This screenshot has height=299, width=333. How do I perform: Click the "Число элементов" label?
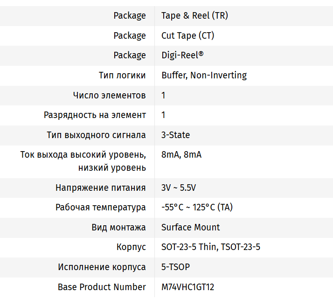(109, 95)
